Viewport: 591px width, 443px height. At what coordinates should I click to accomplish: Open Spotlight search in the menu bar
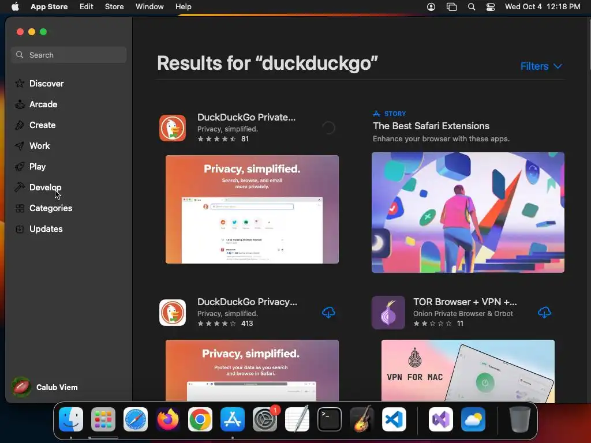click(471, 7)
